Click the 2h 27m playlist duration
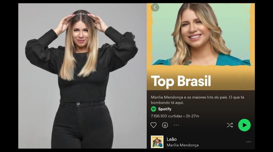273x152 pixels. click(x=192, y=116)
